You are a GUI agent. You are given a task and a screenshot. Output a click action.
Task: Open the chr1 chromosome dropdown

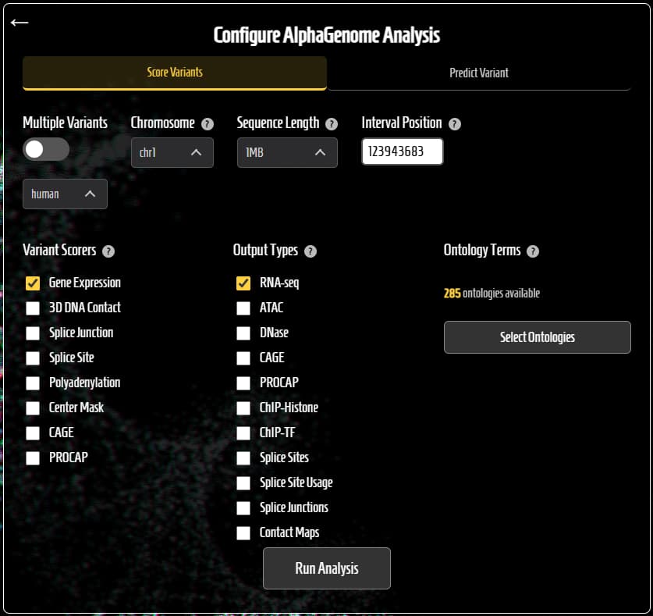coord(172,152)
